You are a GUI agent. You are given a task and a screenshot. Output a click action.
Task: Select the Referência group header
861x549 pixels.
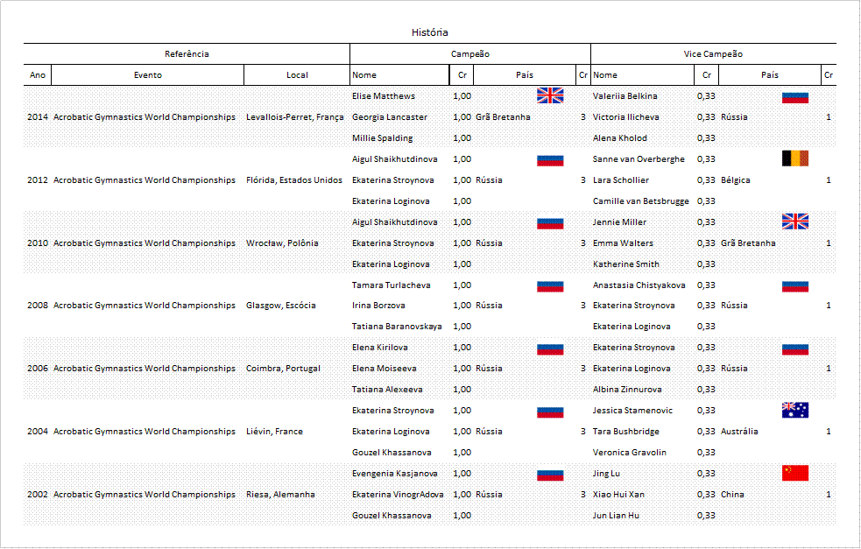tap(187, 53)
